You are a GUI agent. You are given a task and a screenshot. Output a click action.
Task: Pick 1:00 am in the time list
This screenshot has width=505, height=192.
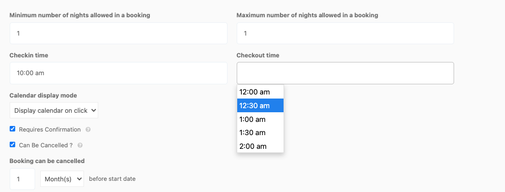260,119
